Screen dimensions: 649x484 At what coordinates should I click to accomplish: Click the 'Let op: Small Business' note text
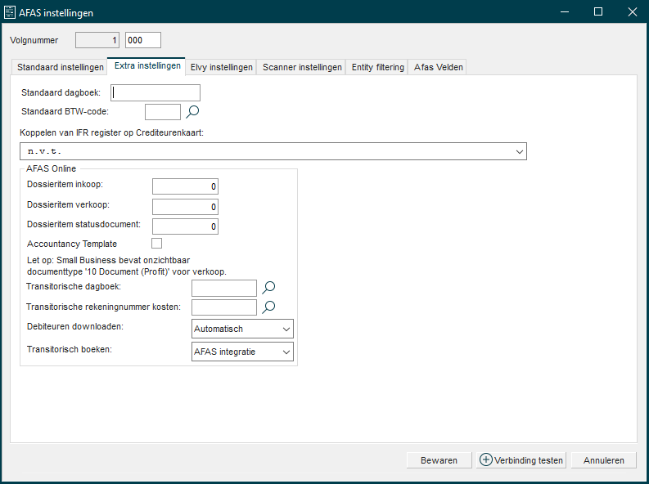click(x=127, y=267)
